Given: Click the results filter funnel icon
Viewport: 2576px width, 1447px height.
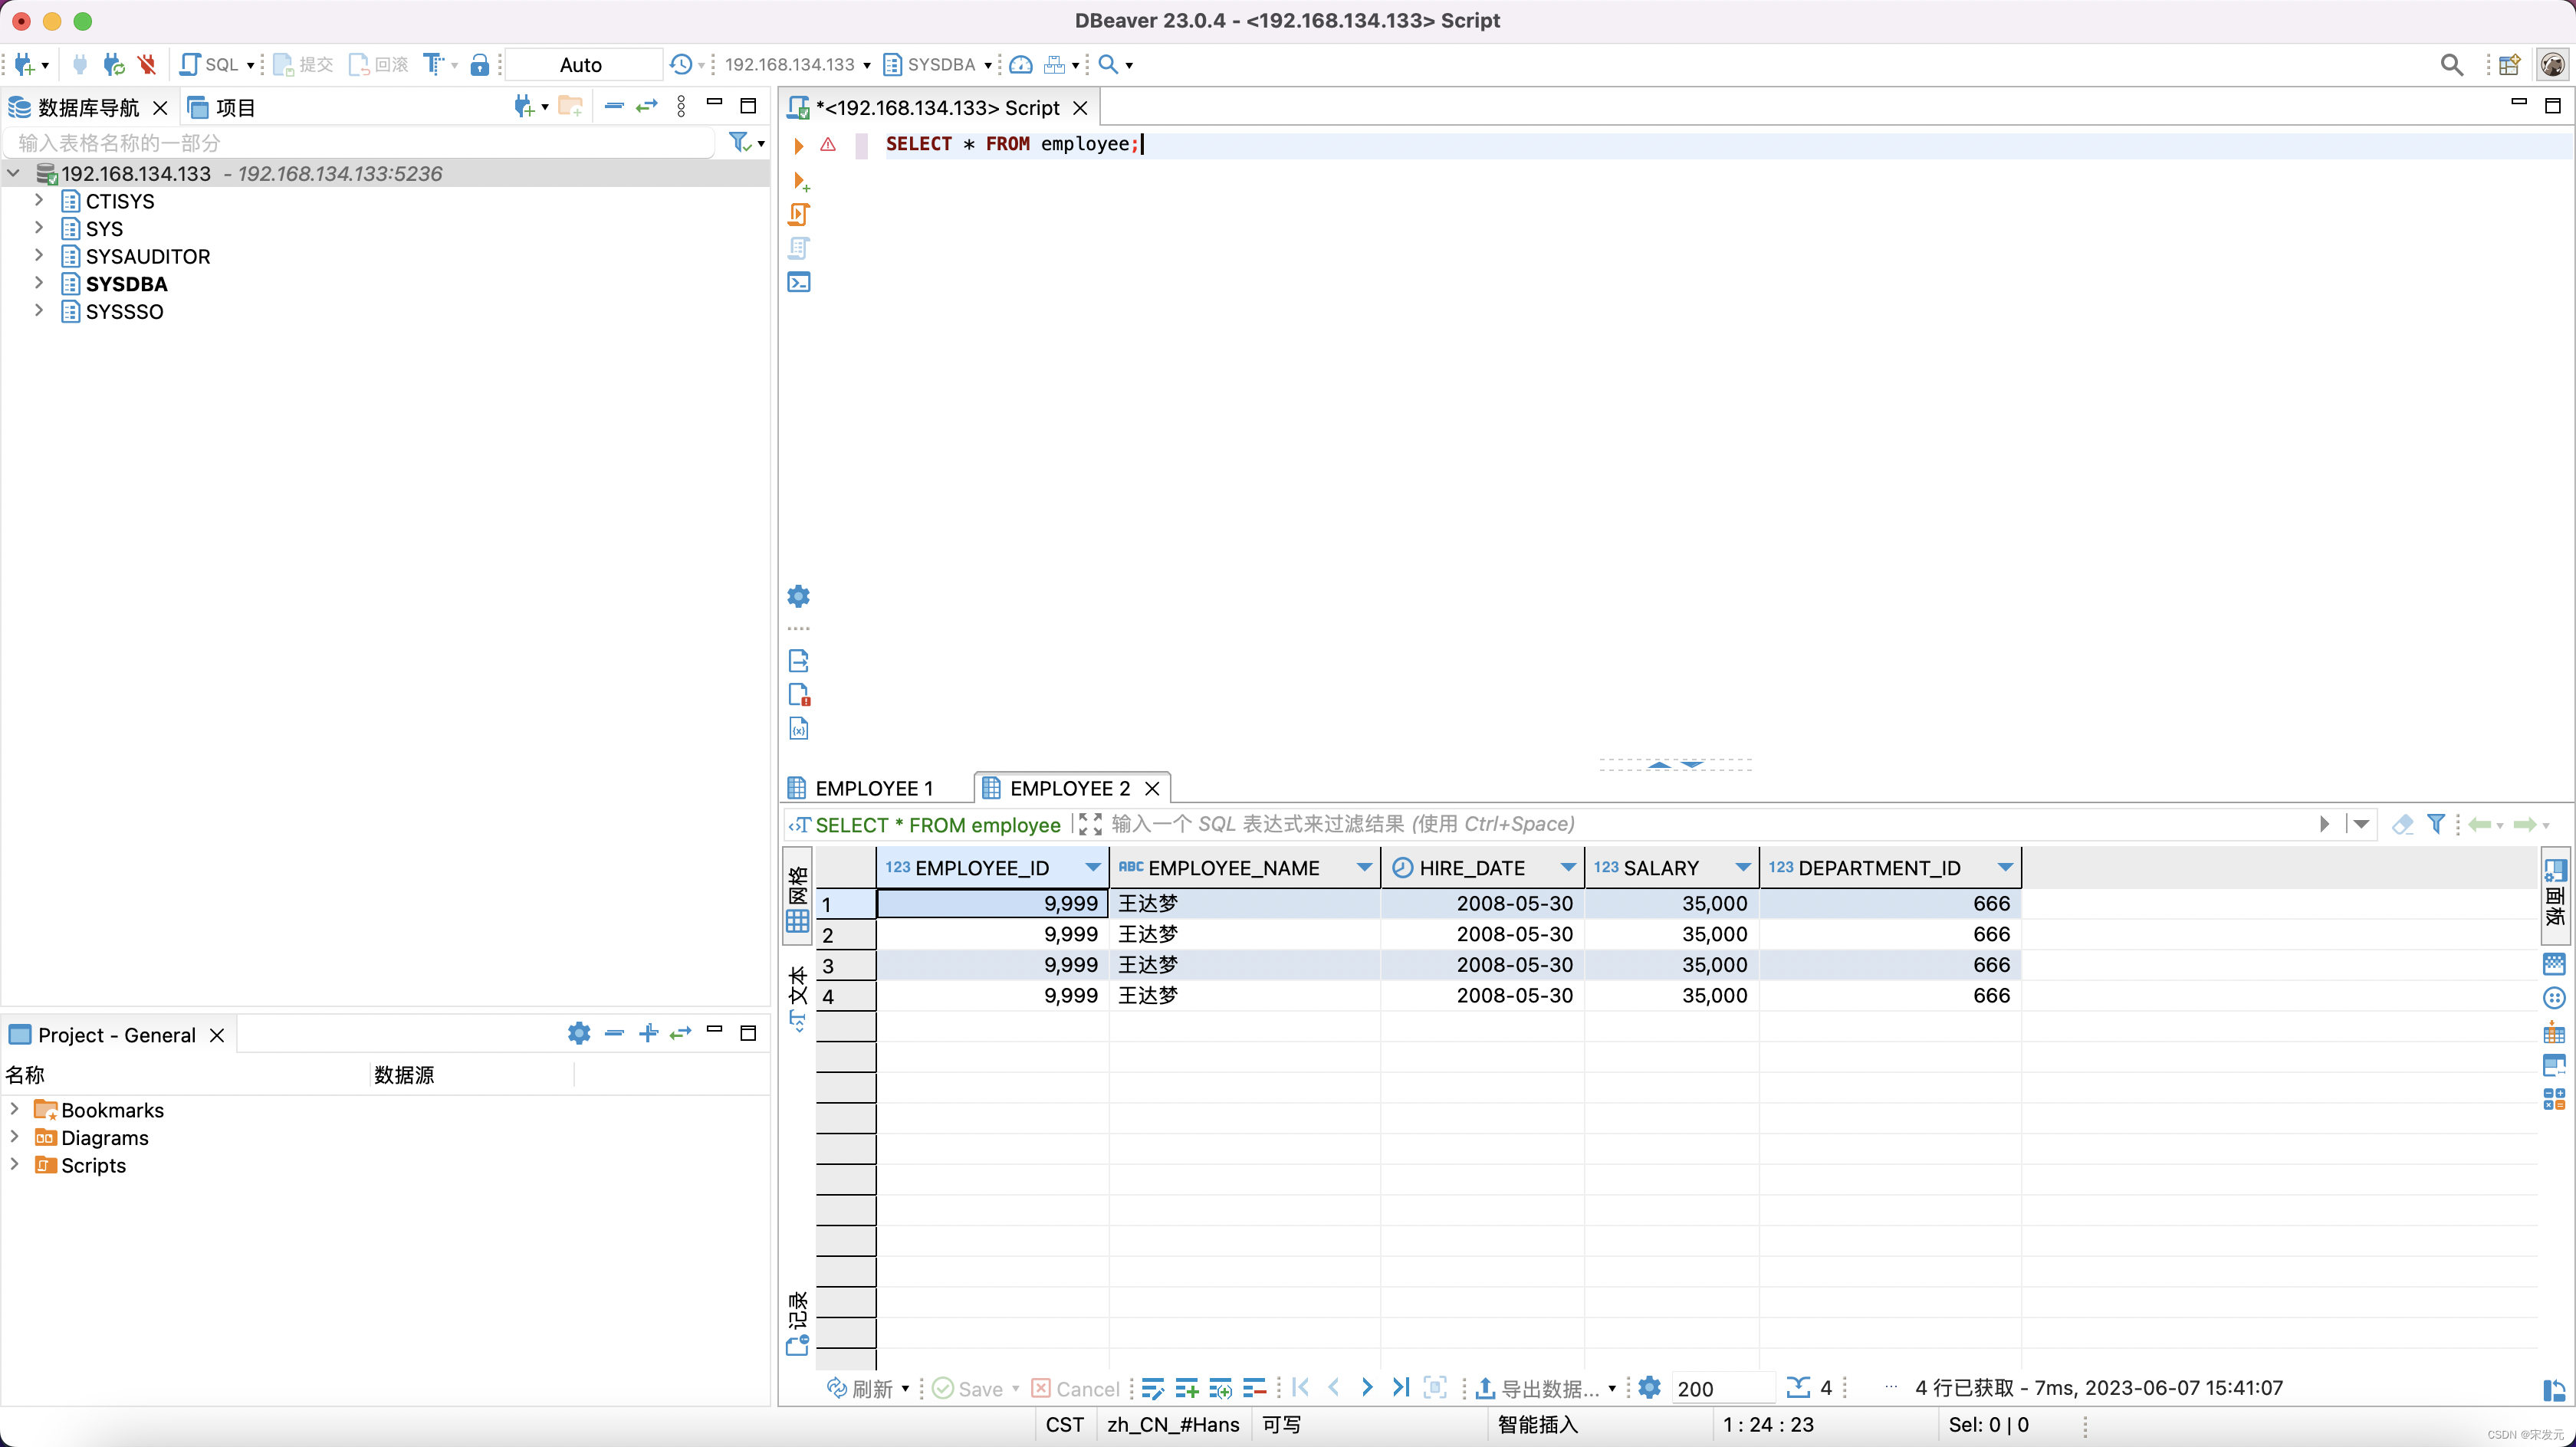Looking at the screenshot, I should coord(2436,824).
